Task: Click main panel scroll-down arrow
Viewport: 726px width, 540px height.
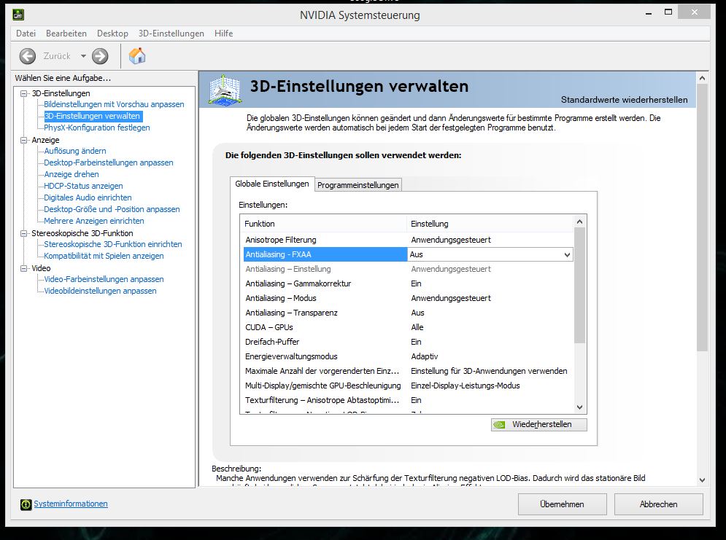Action: click(x=702, y=480)
